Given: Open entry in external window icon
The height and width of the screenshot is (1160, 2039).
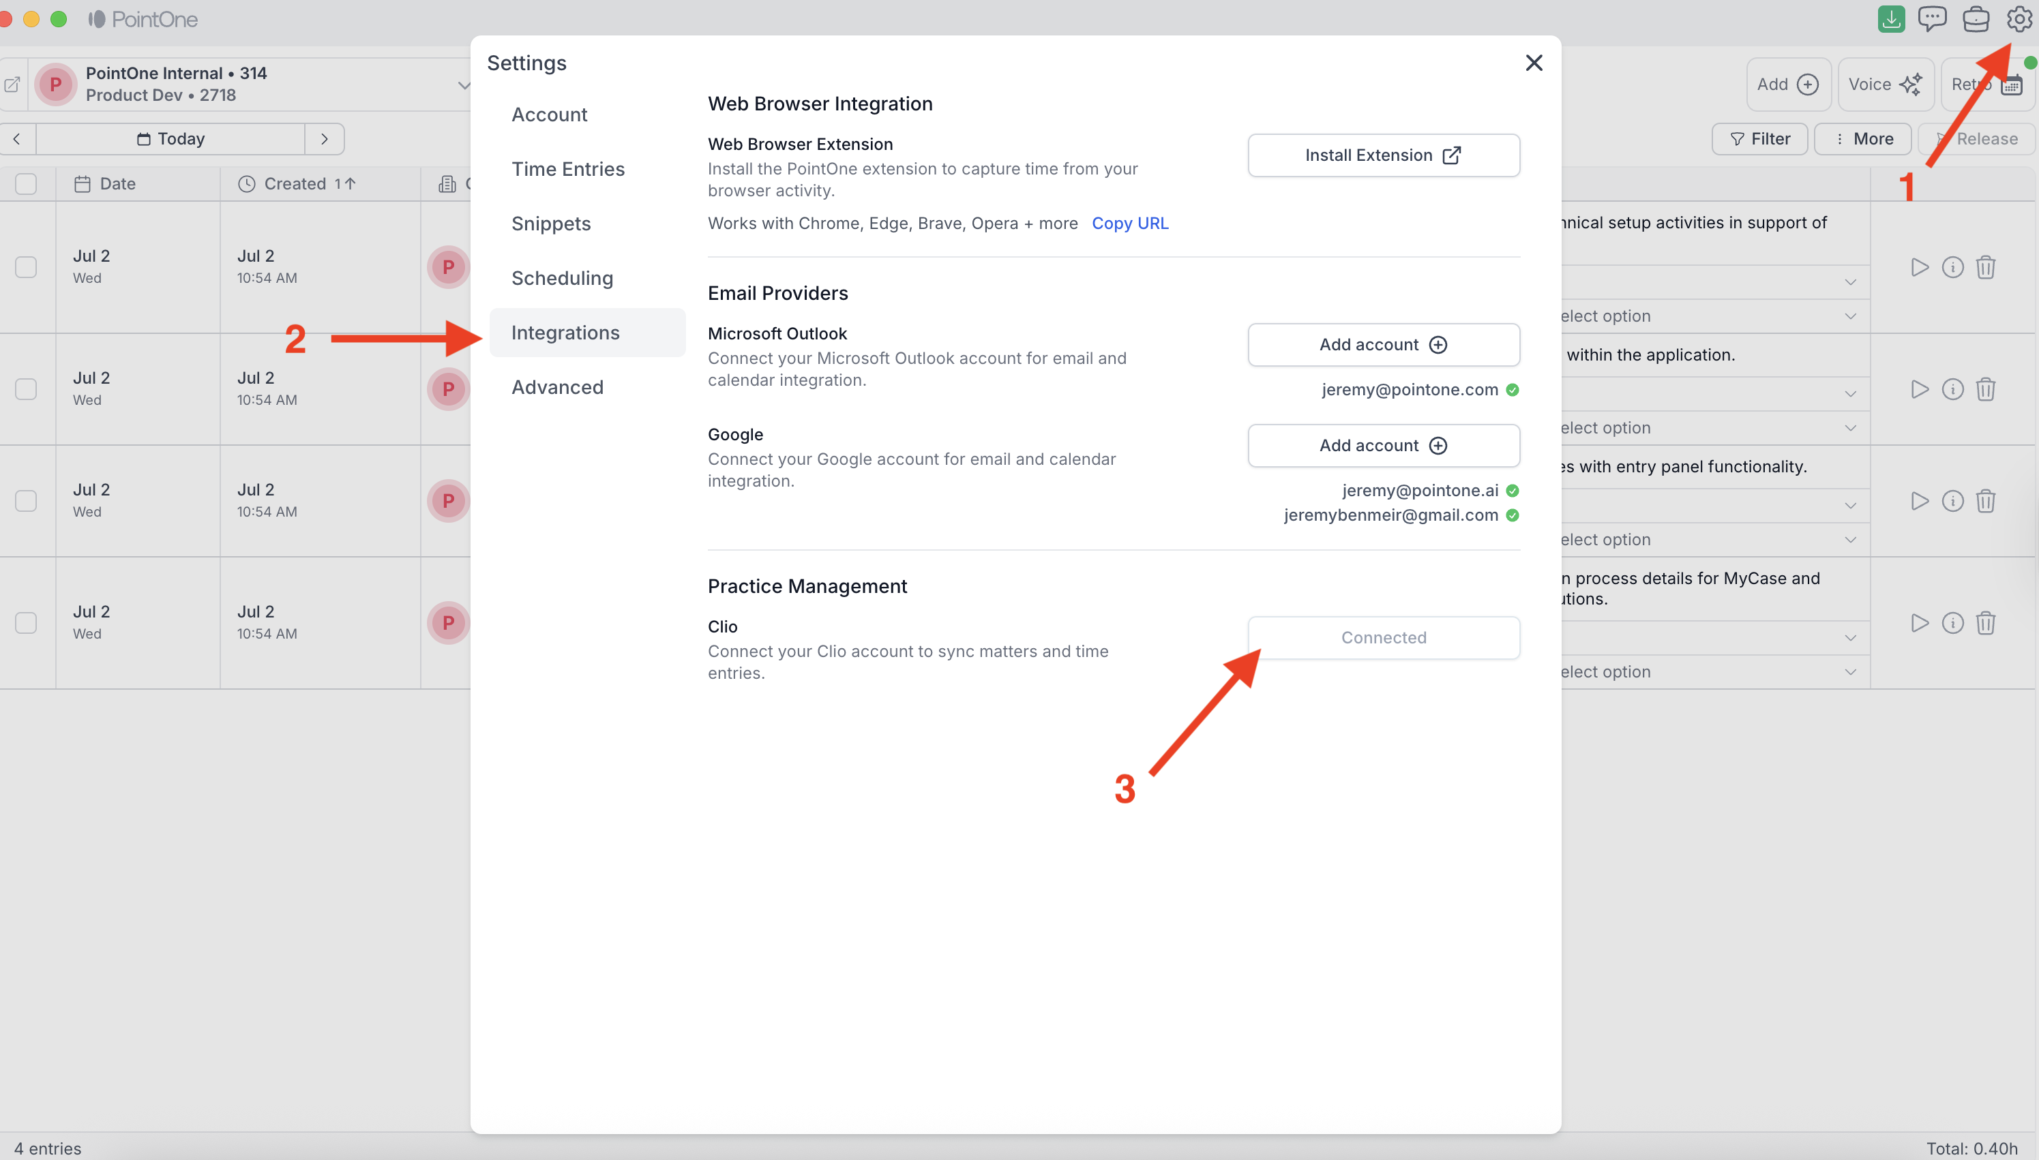Looking at the screenshot, I should click(12, 85).
